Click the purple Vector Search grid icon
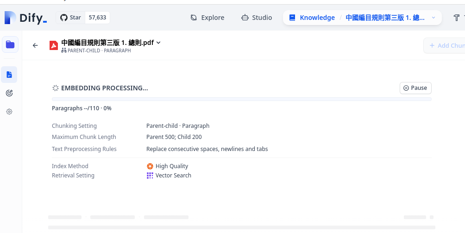Viewport: 465px width, 233px height. [150, 176]
